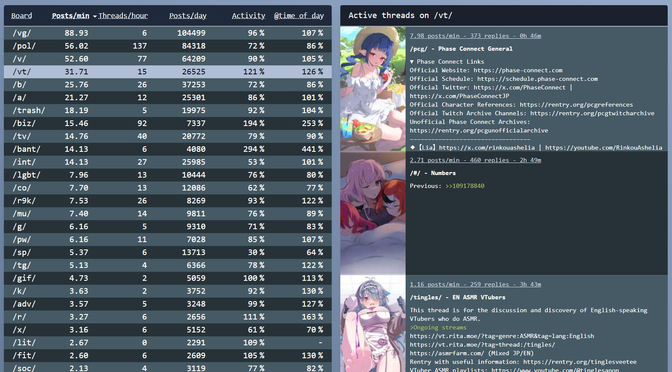This screenshot has height=372, width=672.
Task: Click the https://schedule.phase-connect.com schedule URL
Action: (538, 79)
